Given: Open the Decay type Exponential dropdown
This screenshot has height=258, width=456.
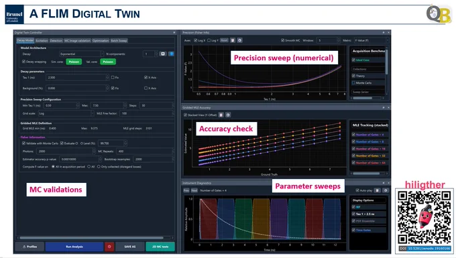Looking at the screenshot, I should [x=81, y=54].
